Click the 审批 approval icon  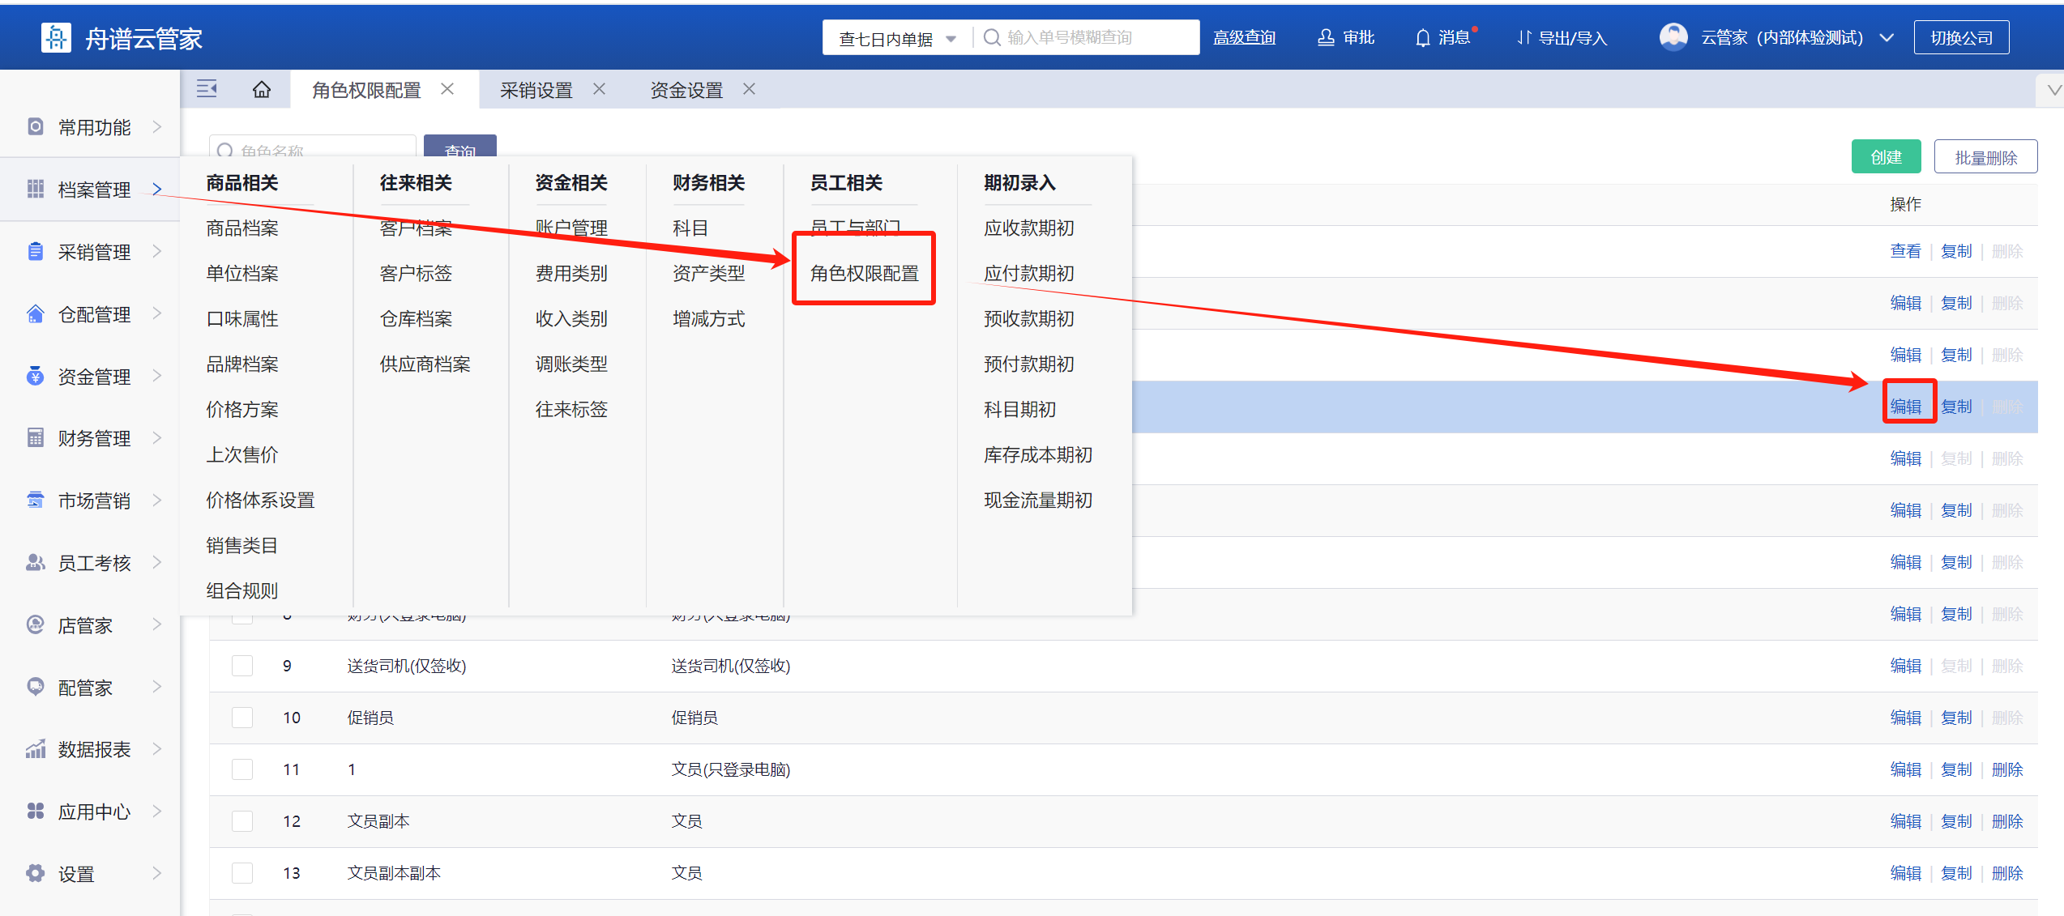click(x=1326, y=38)
